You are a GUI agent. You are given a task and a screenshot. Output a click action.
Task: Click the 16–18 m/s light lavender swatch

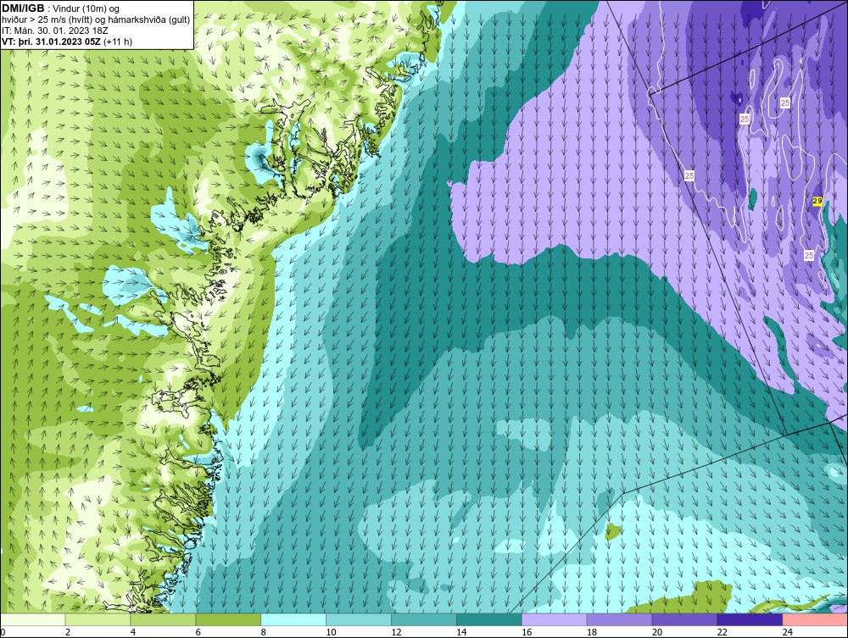(555, 619)
